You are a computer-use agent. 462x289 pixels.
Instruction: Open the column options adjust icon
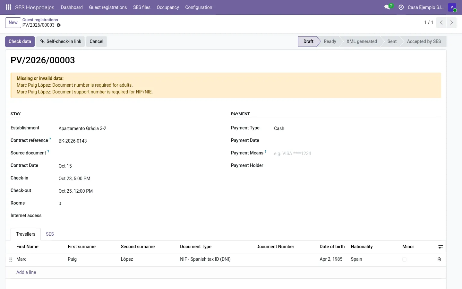pos(441,247)
